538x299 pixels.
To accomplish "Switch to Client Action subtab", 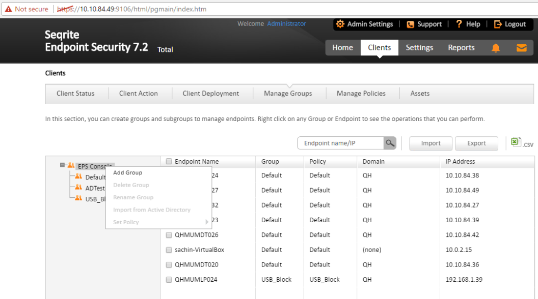I will (x=138, y=94).
